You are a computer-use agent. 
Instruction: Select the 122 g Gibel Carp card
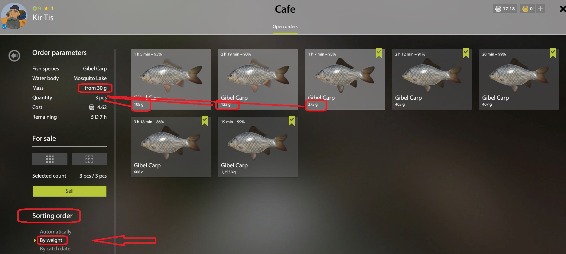point(258,79)
